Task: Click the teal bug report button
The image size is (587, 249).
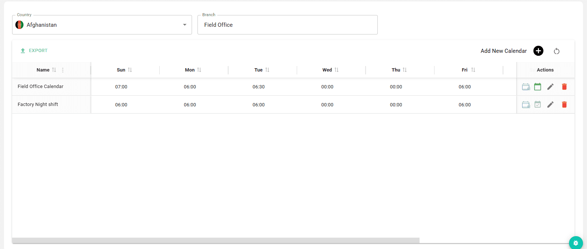Action: 576,243
